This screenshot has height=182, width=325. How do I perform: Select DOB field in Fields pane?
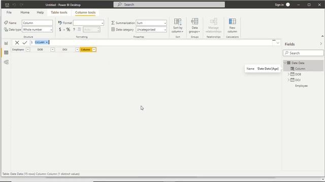pyautogui.click(x=298, y=74)
